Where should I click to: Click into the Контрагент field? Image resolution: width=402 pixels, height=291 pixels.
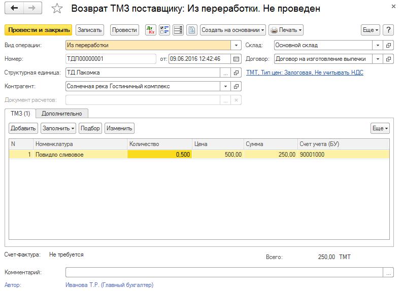pyautogui.click(x=143, y=86)
